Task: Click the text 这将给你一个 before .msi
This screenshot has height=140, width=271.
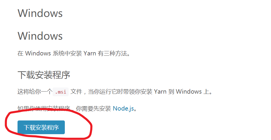Action: 35,92
